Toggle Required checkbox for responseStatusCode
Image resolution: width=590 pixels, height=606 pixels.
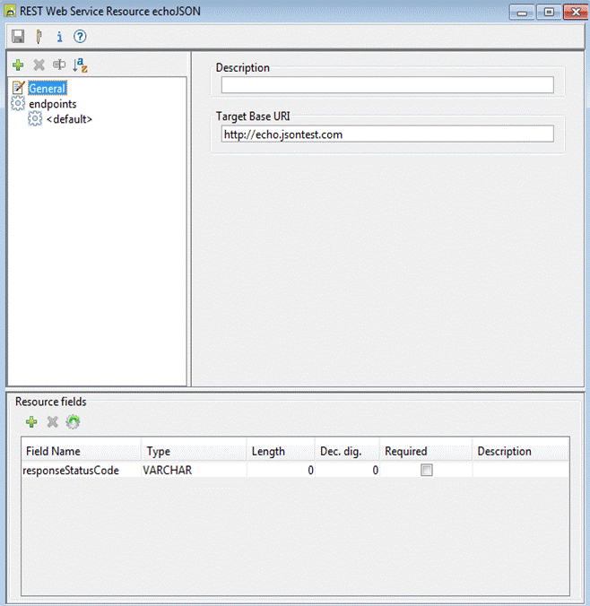[427, 471]
